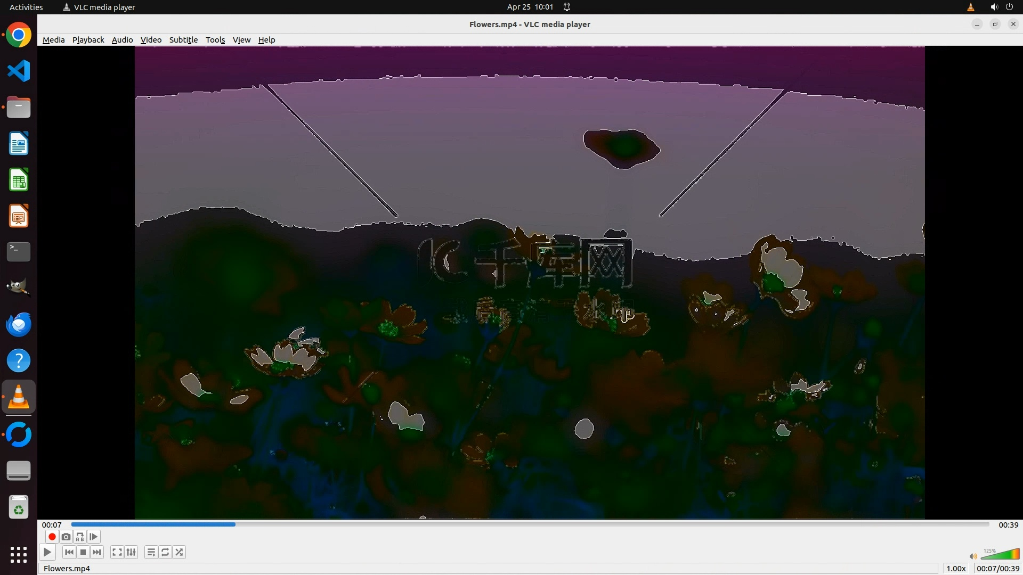
Task: Jump to previous media track
Action: tap(69, 552)
